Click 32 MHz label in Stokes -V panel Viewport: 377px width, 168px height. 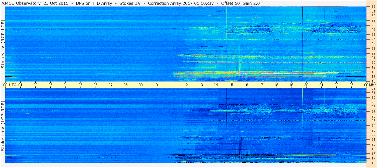tap(373, 7)
